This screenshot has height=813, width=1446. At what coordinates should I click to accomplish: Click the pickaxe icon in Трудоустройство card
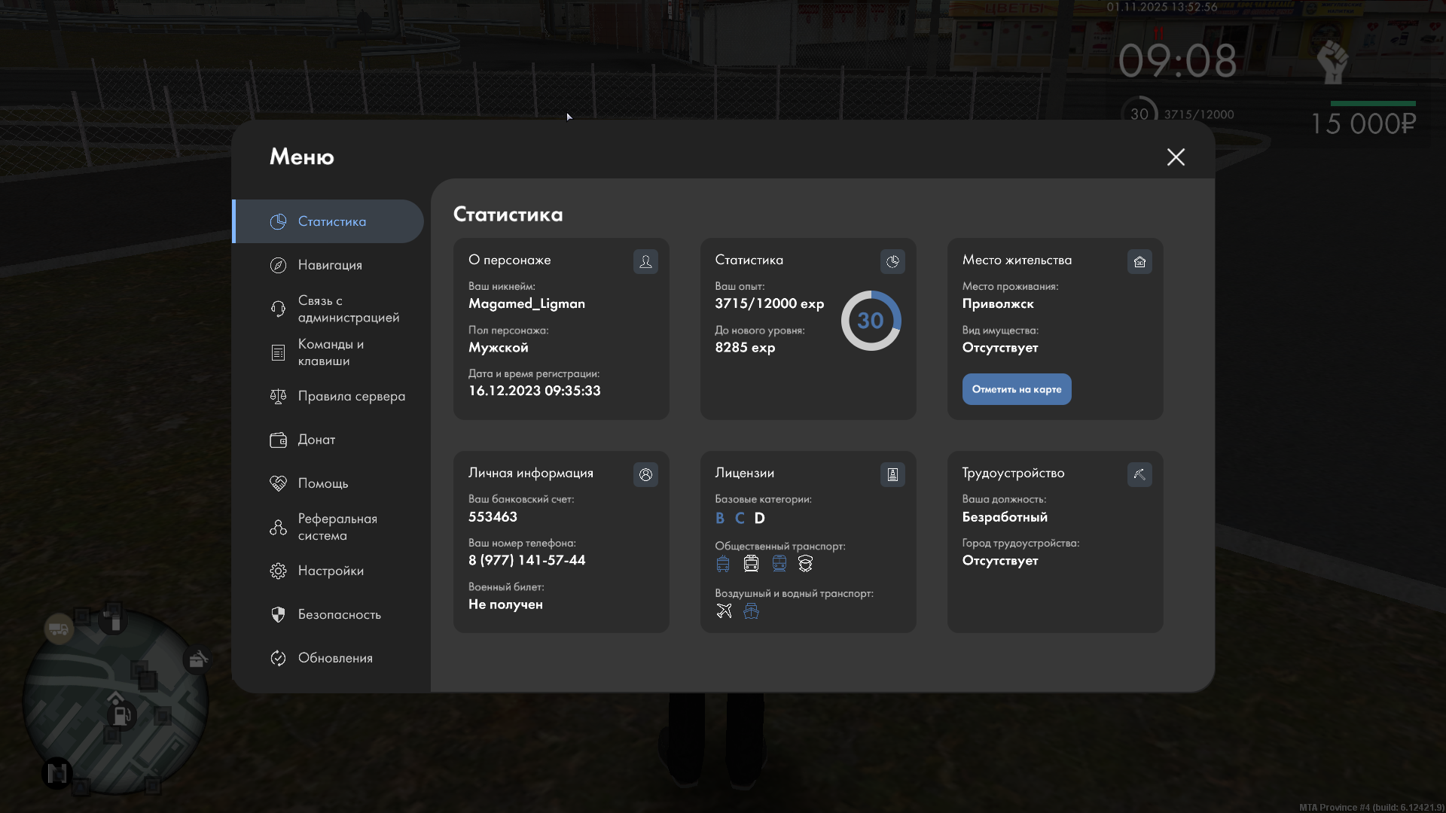click(1139, 474)
